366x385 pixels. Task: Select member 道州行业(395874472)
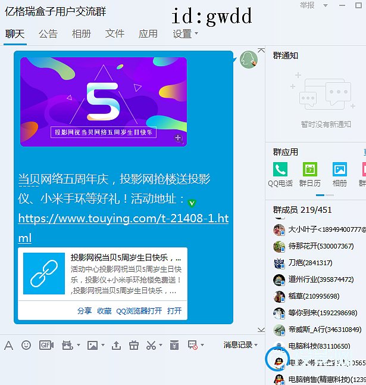click(x=319, y=280)
